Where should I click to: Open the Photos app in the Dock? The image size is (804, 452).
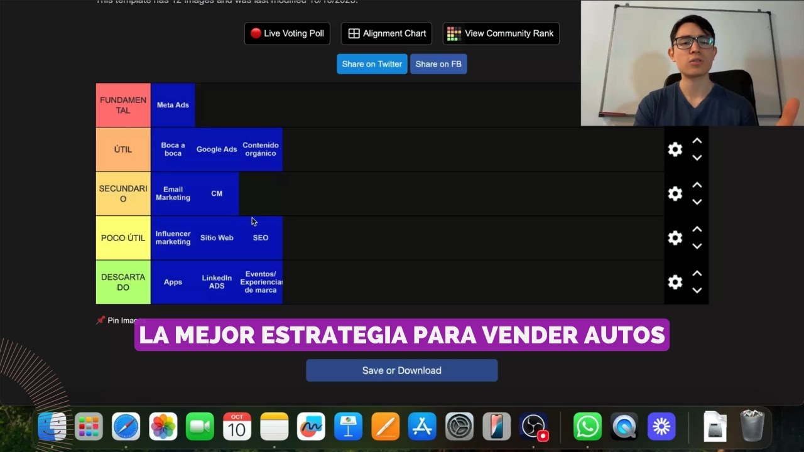[163, 427]
